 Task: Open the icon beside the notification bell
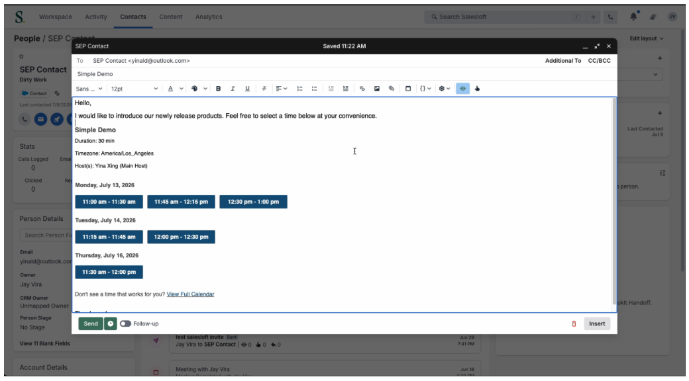[x=653, y=17]
